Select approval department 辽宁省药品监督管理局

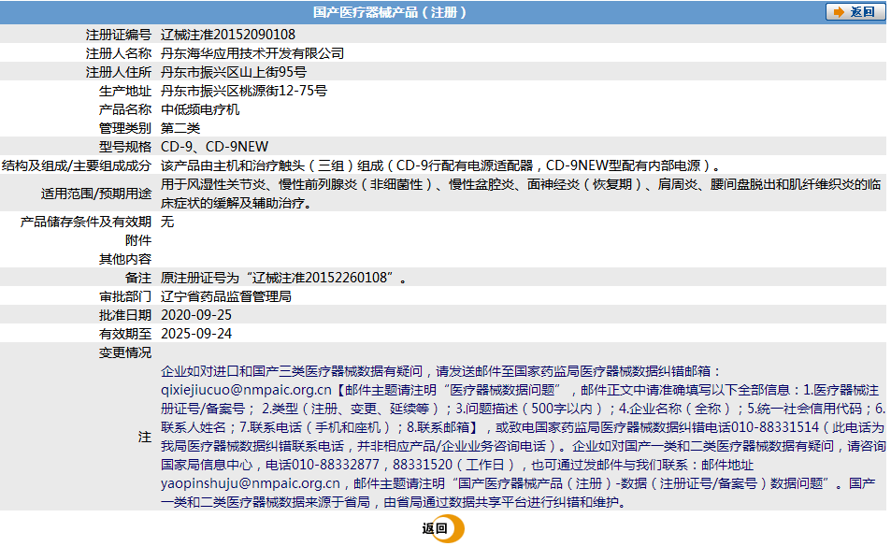pyautogui.click(x=226, y=296)
